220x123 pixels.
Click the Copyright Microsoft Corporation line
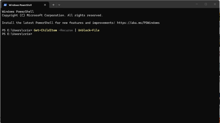click(52, 15)
